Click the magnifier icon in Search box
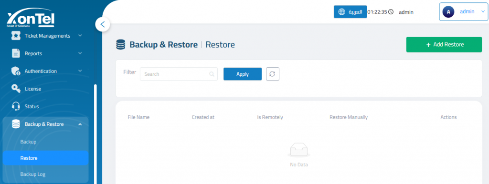Viewport: 489px width, 184px height. pos(212,74)
